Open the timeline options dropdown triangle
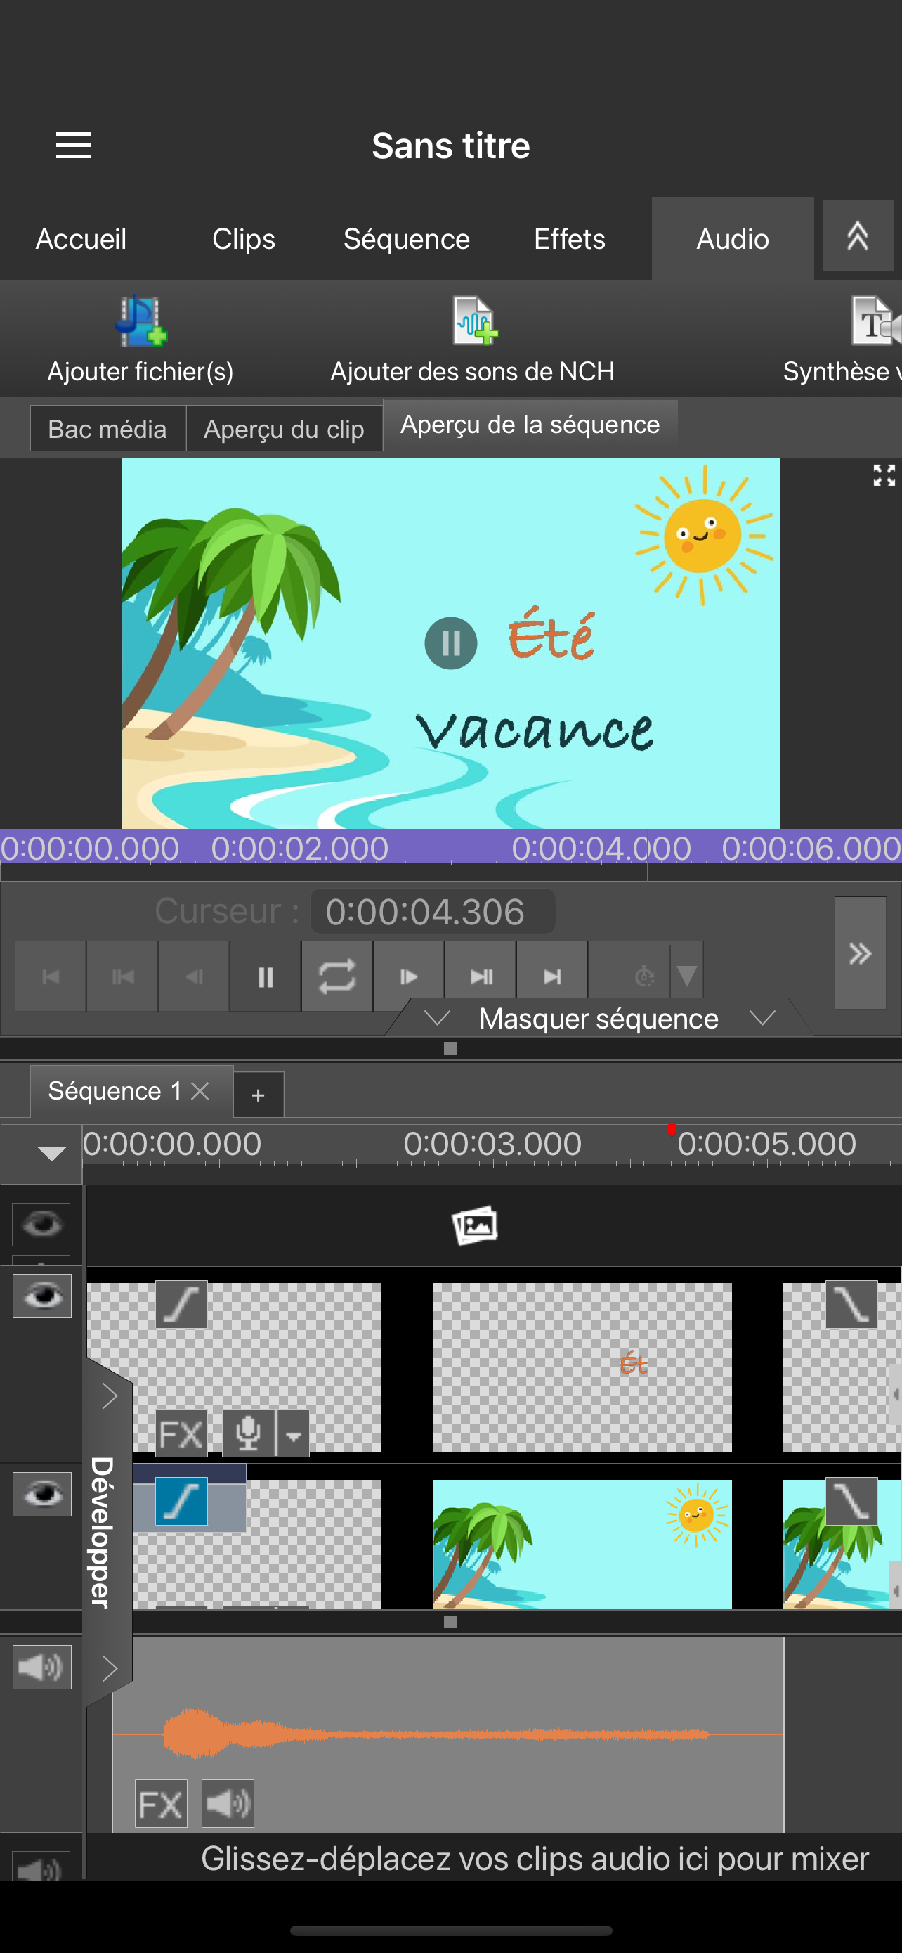902x1953 pixels. (51, 1154)
